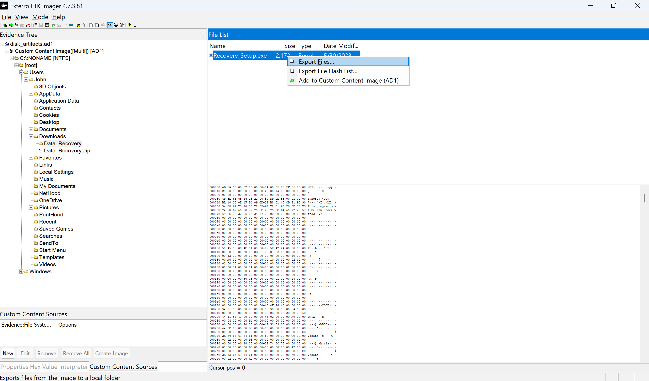Screen dimensions: 649x381
Task: Close the Evidence Tree panel
Action: click(x=201, y=35)
